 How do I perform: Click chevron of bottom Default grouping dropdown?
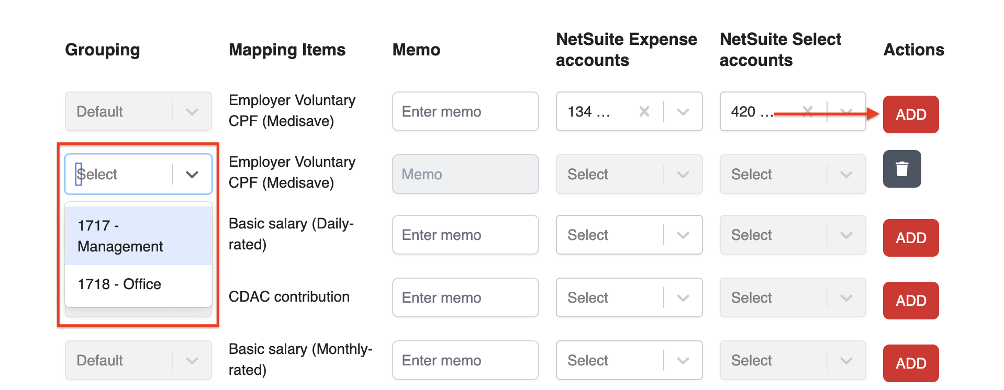tap(192, 361)
